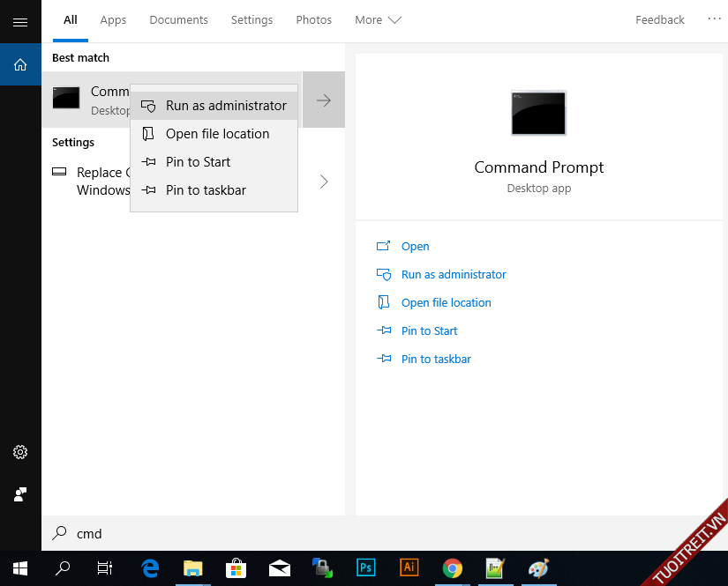The width and height of the screenshot is (728, 586).
Task: Click the Home icon in the search sidebar
Action: point(20,64)
